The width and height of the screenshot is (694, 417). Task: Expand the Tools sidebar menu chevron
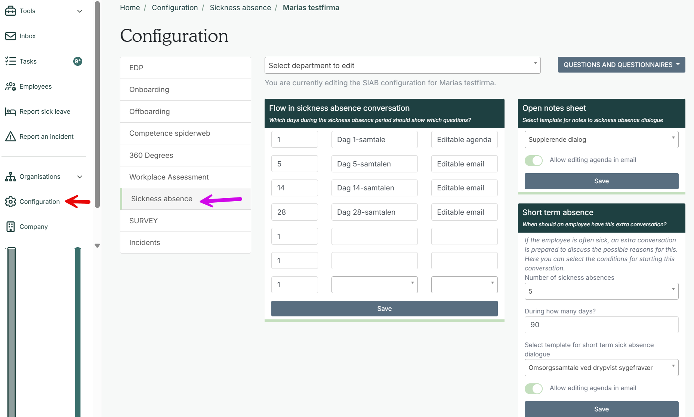(x=80, y=11)
